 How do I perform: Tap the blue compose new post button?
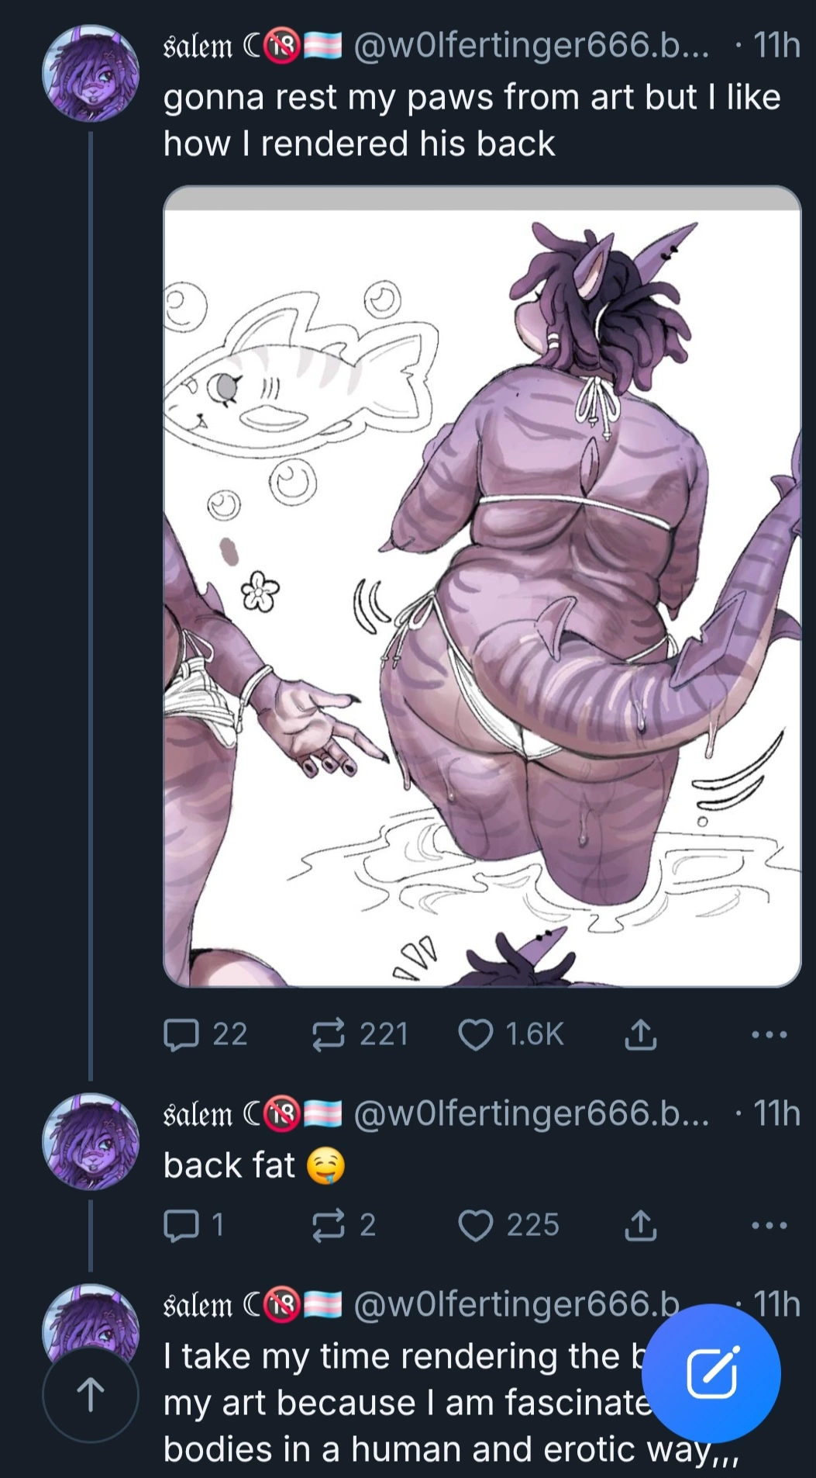pos(712,1373)
